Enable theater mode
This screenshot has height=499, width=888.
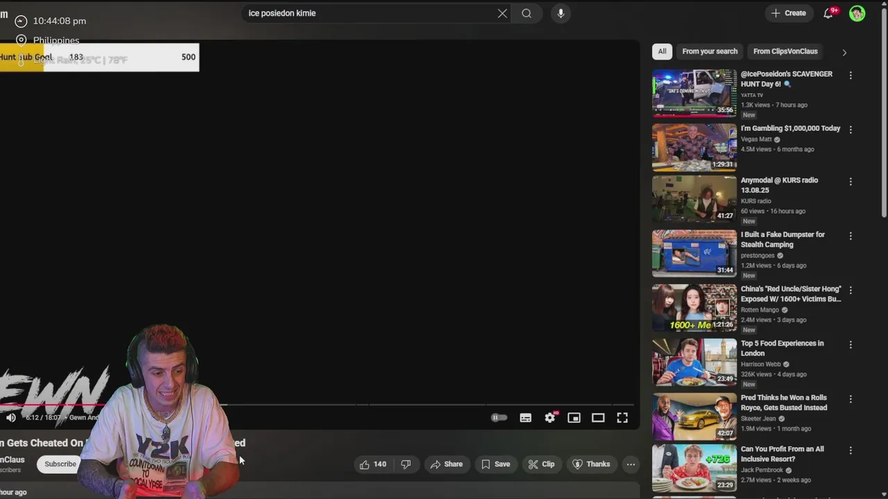pos(598,417)
